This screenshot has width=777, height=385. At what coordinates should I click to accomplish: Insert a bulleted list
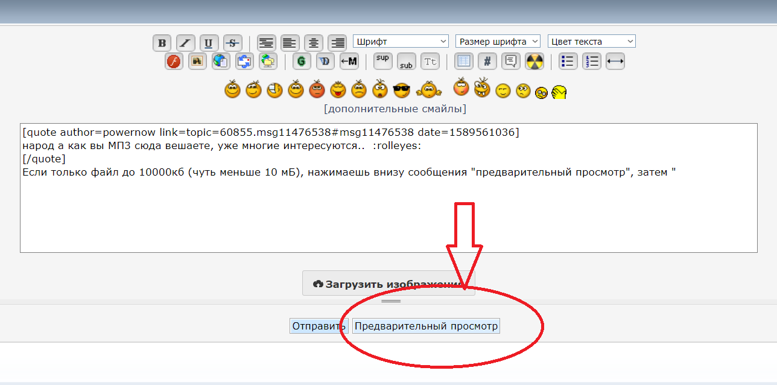[568, 61]
